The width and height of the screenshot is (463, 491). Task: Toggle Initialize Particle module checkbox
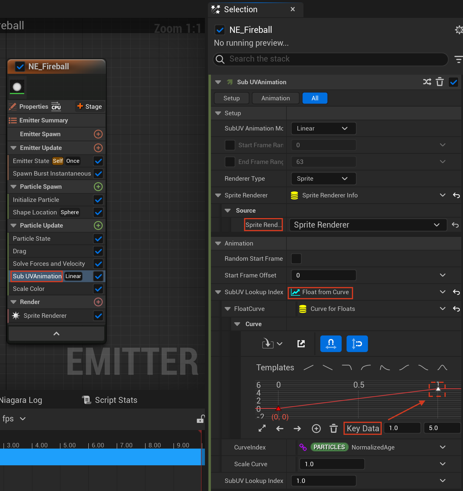coord(98,200)
